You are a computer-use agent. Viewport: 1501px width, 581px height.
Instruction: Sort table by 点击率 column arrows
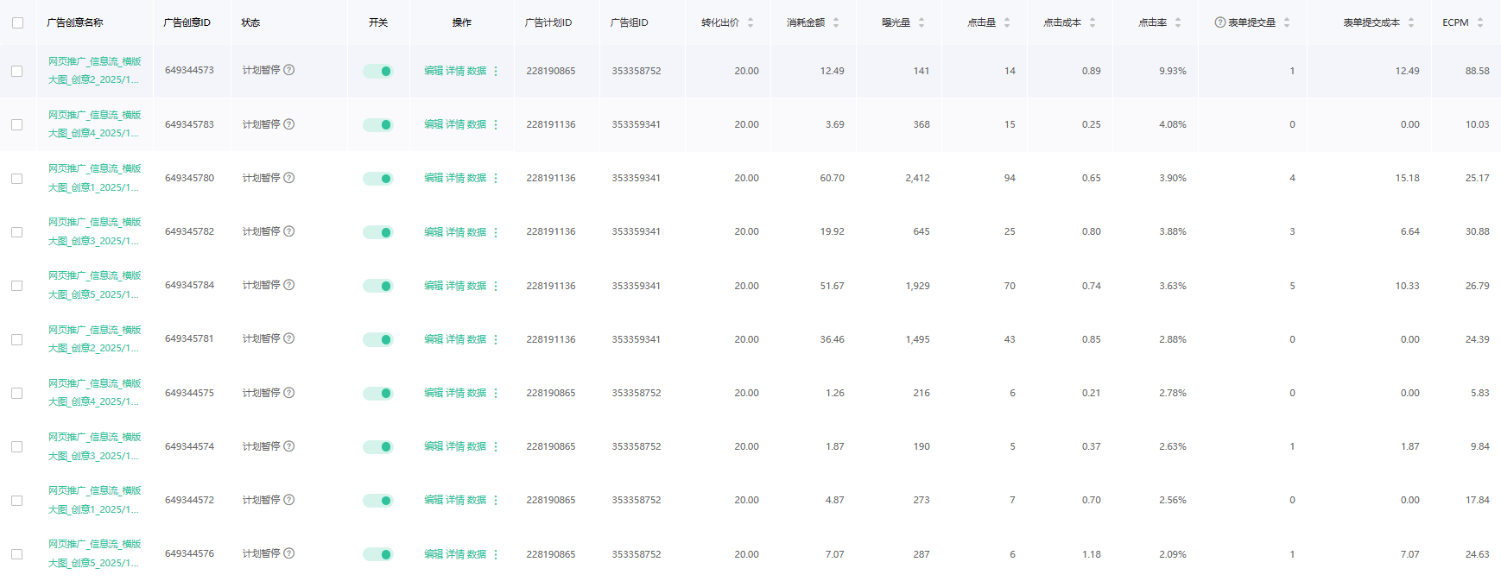1178,22
